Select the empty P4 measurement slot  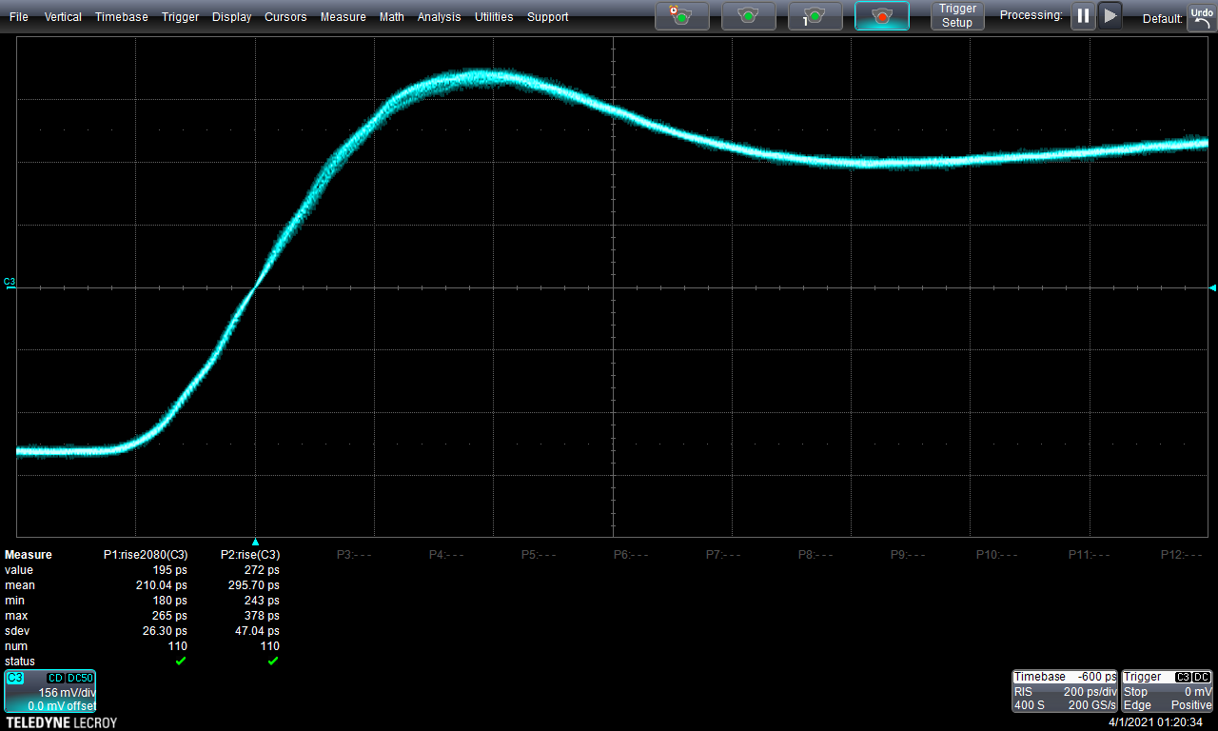coord(446,555)
